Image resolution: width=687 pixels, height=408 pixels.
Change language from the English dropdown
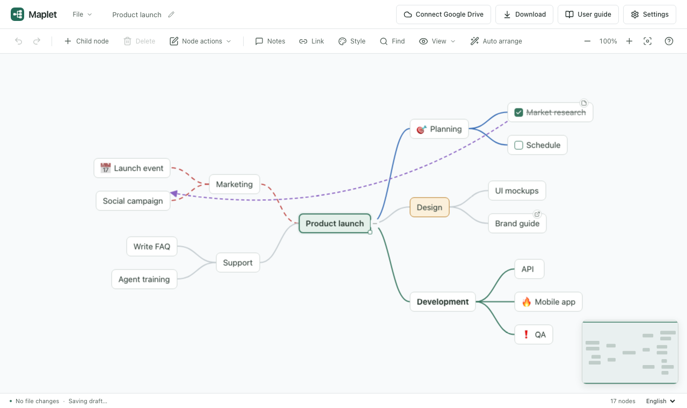coord(661,401)
